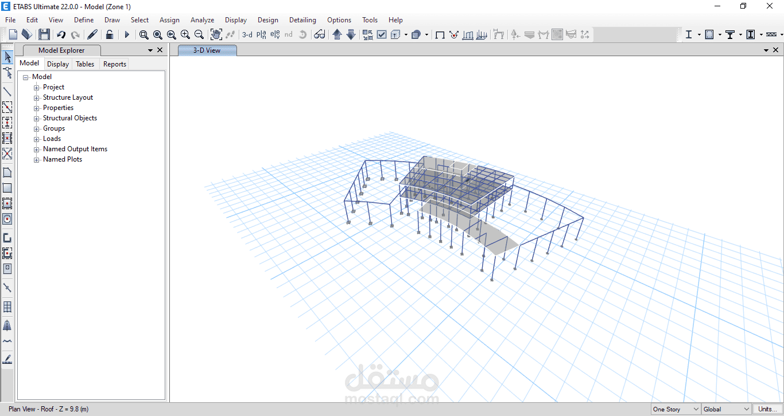The width and height of the screenshot is (784, 416).
Task: Expand the Properties tree node
Action: coord(37,108)
